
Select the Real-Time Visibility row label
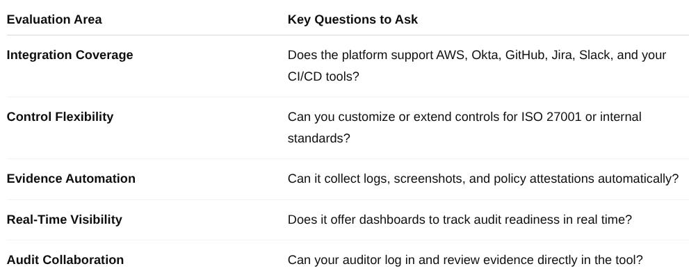(x=65, y=220)
